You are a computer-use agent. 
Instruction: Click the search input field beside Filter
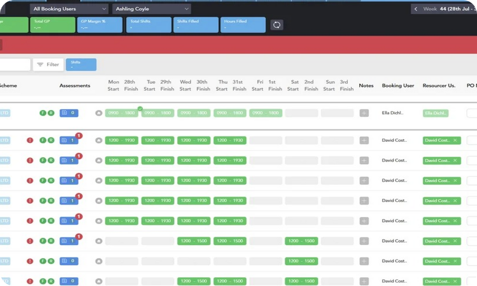(x=15, y=65)
